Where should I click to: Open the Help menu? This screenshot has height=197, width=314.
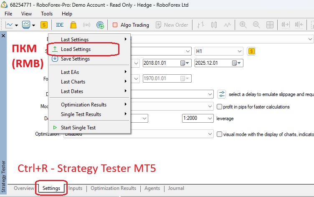coord(67,14)
